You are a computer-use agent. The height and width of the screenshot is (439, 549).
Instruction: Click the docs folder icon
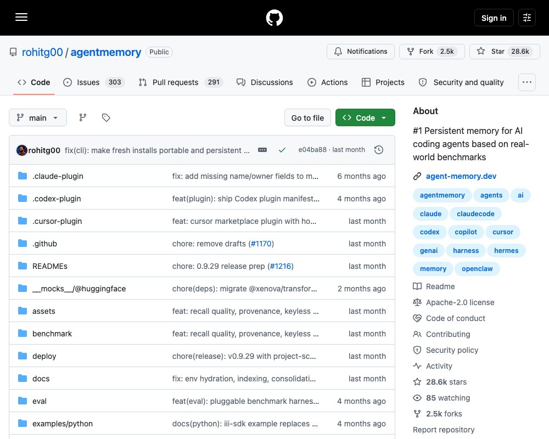[23, 378]
